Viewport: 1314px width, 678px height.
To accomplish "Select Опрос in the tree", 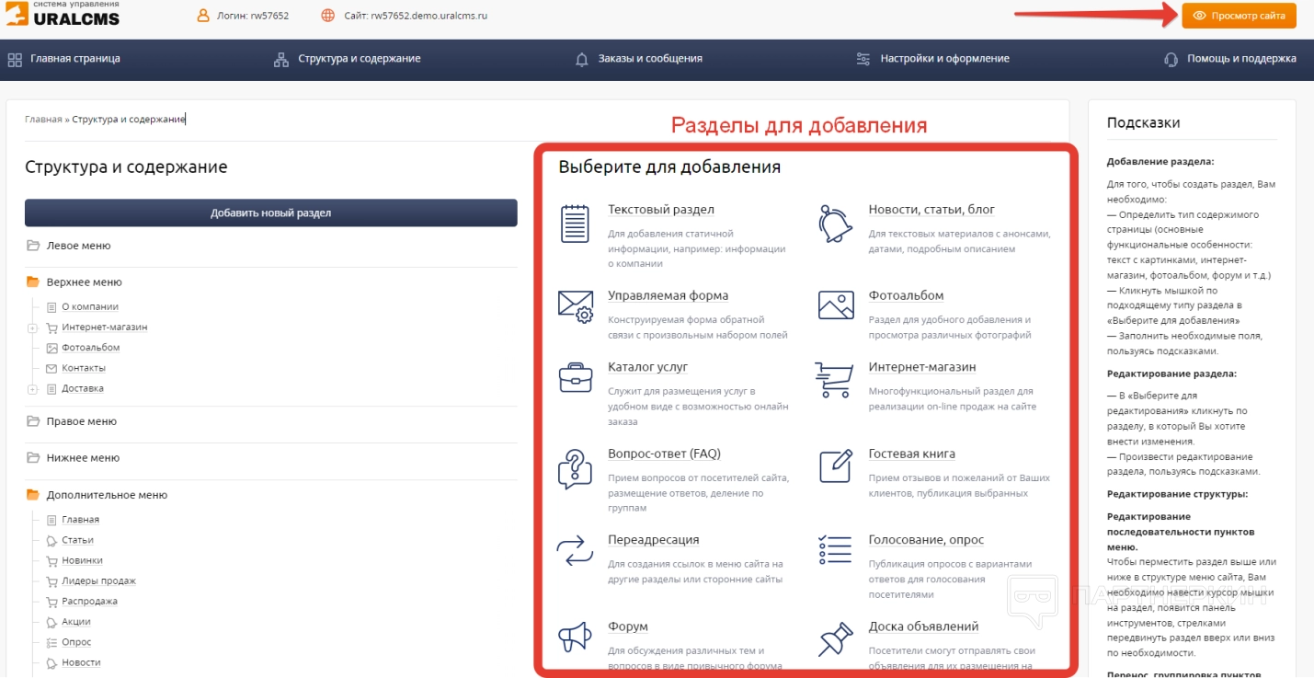I will coord(77,642).
